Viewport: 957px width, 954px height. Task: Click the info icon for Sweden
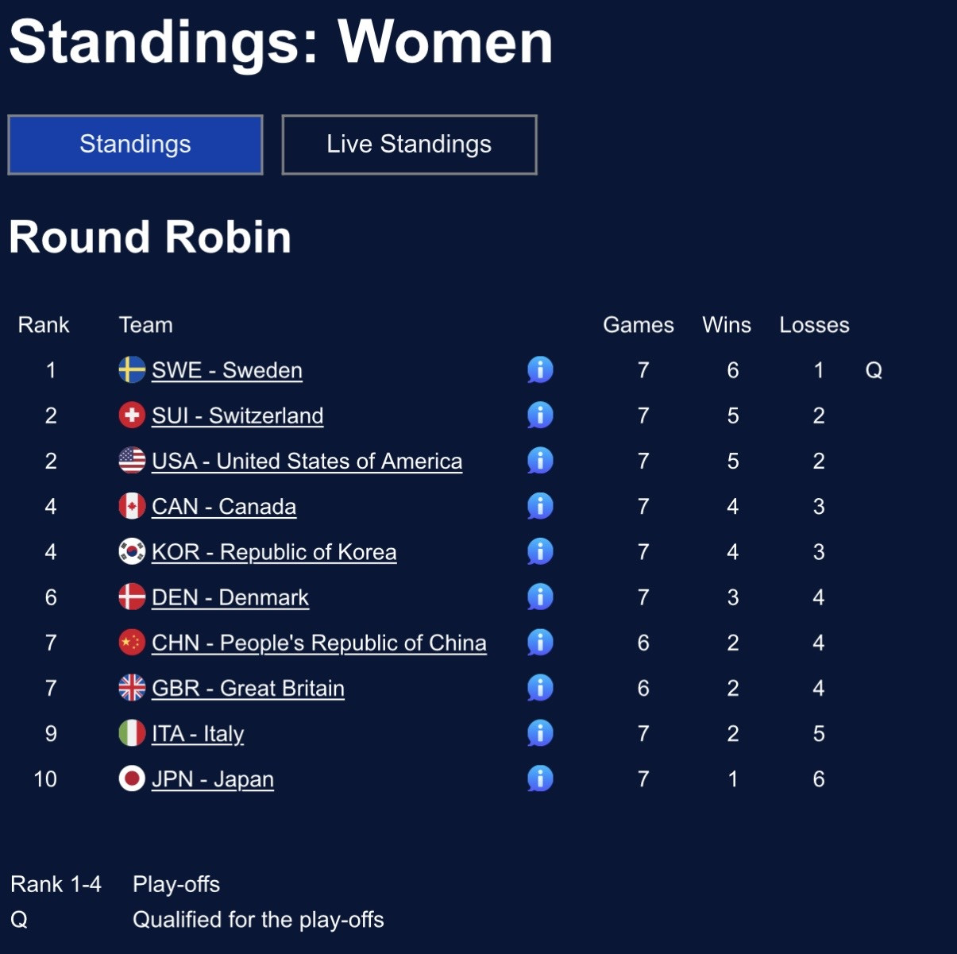(x=540, y=370)
